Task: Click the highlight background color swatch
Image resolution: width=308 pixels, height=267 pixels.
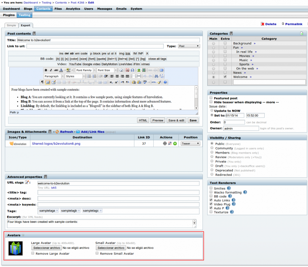Action: coord(68,70)
